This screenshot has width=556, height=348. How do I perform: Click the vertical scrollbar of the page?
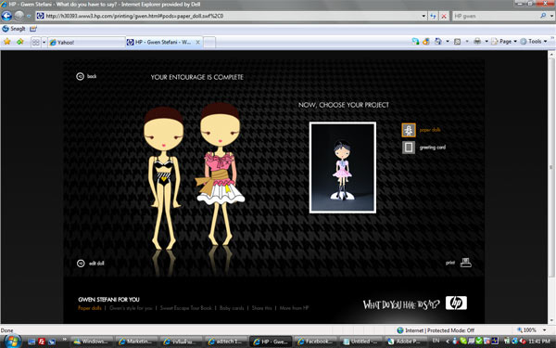coord(551,167)
